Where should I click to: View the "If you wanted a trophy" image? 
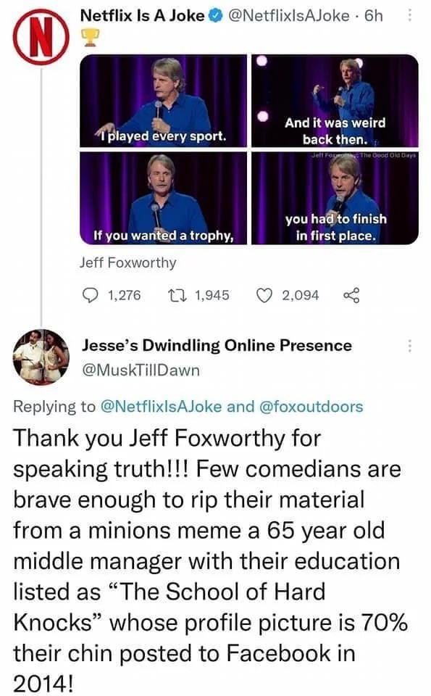[x=163, y=198]
